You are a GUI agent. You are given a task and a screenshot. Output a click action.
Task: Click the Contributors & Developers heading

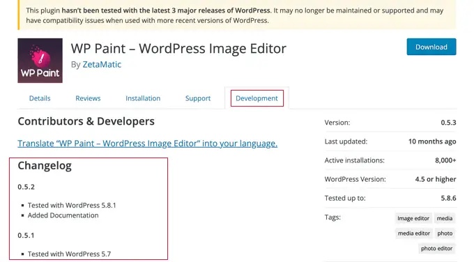click(x=86, y=121)
